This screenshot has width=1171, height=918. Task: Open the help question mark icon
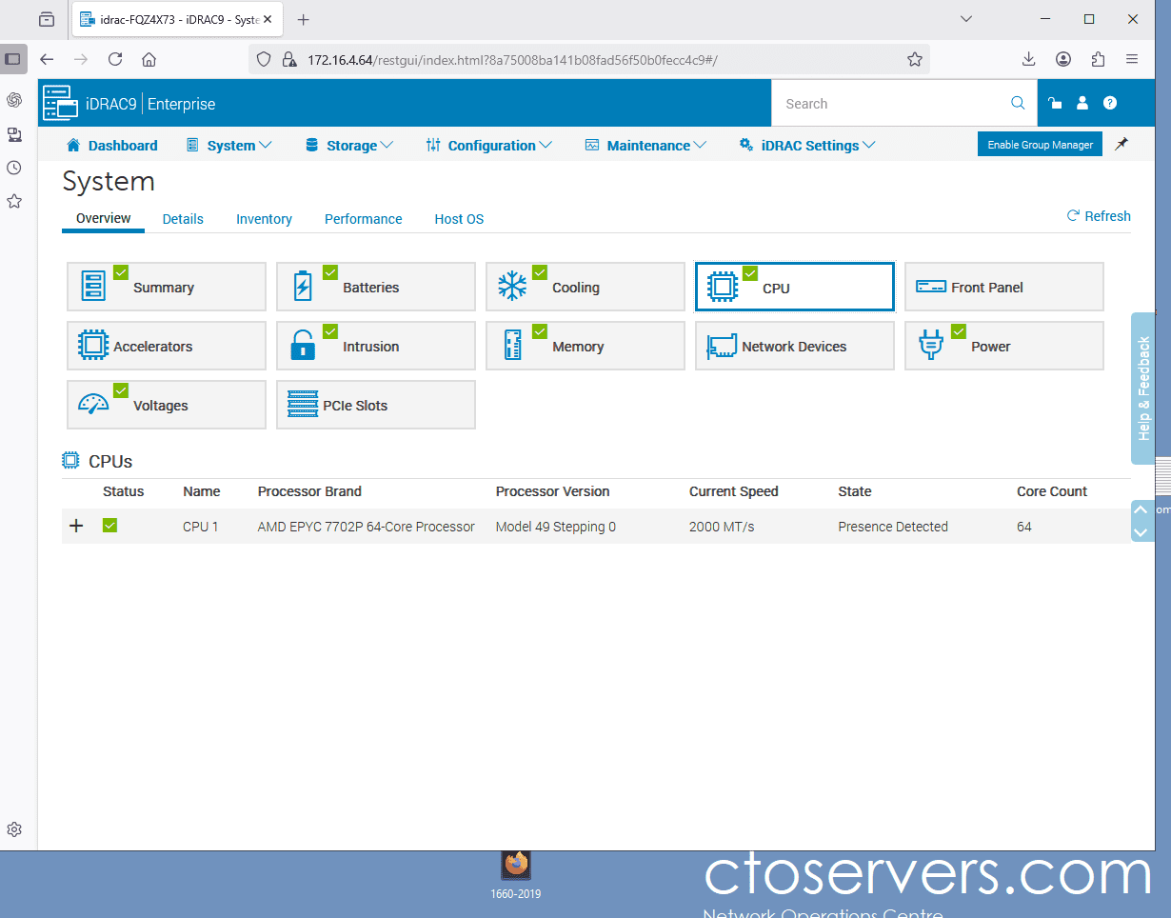coord(1110,103)
